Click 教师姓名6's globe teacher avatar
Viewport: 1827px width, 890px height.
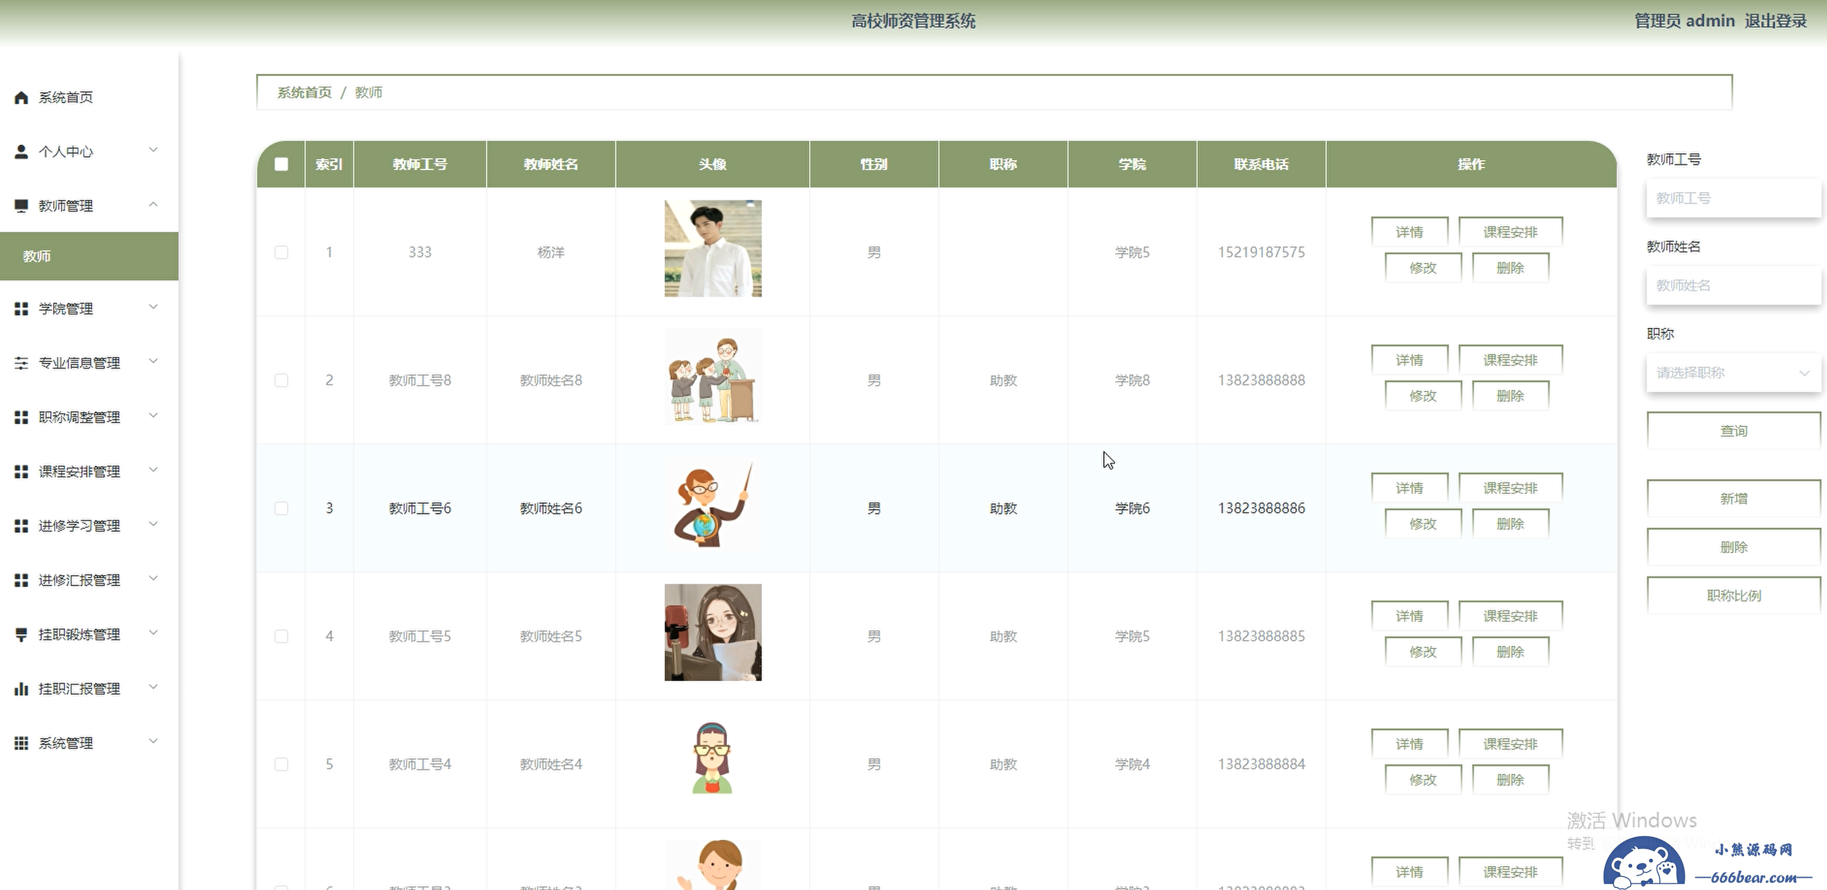click(713, 504)
